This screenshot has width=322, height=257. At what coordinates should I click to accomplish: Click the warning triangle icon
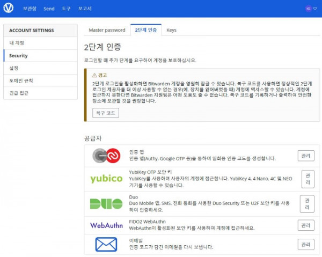tap(94, 76)
